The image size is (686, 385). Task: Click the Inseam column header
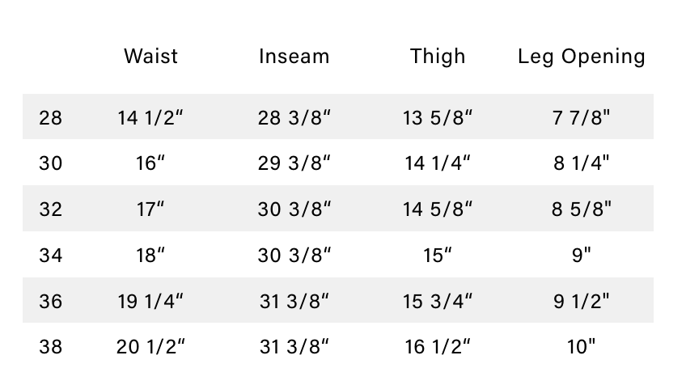pyautogui.click(x=294, y=57)
